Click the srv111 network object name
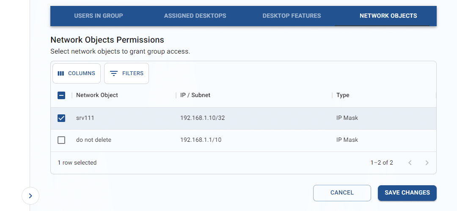 tap(85, 118)
